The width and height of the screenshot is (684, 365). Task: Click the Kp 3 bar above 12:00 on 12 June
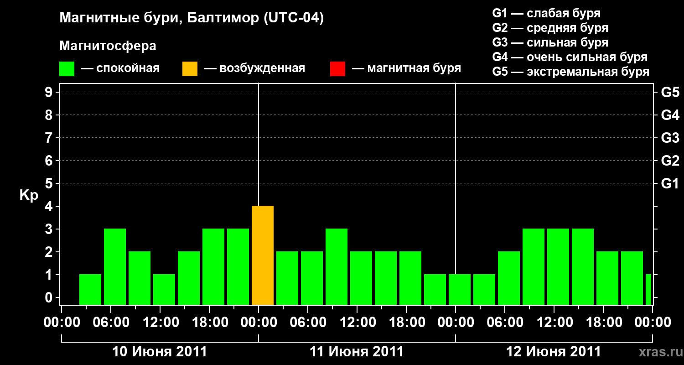click(558, 267)
